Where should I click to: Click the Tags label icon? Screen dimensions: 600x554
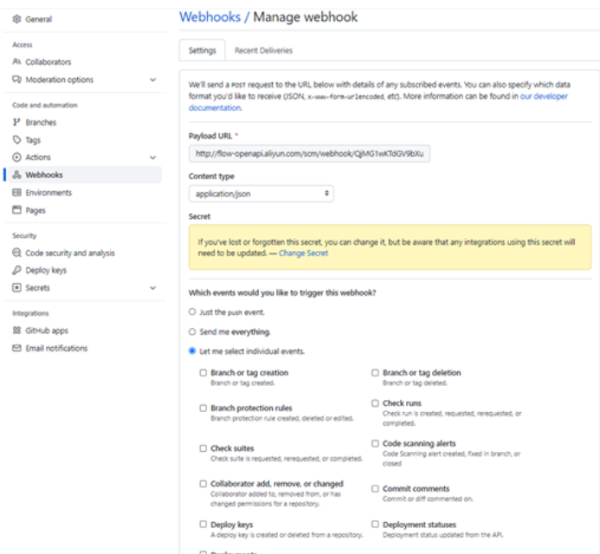click(x=16, y=139)
